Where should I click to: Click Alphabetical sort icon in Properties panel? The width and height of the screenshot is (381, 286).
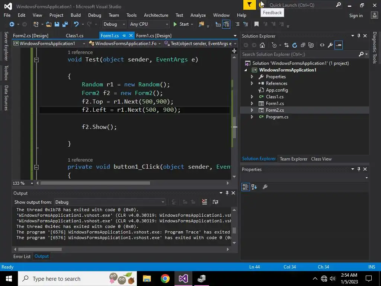click(254, 187)
